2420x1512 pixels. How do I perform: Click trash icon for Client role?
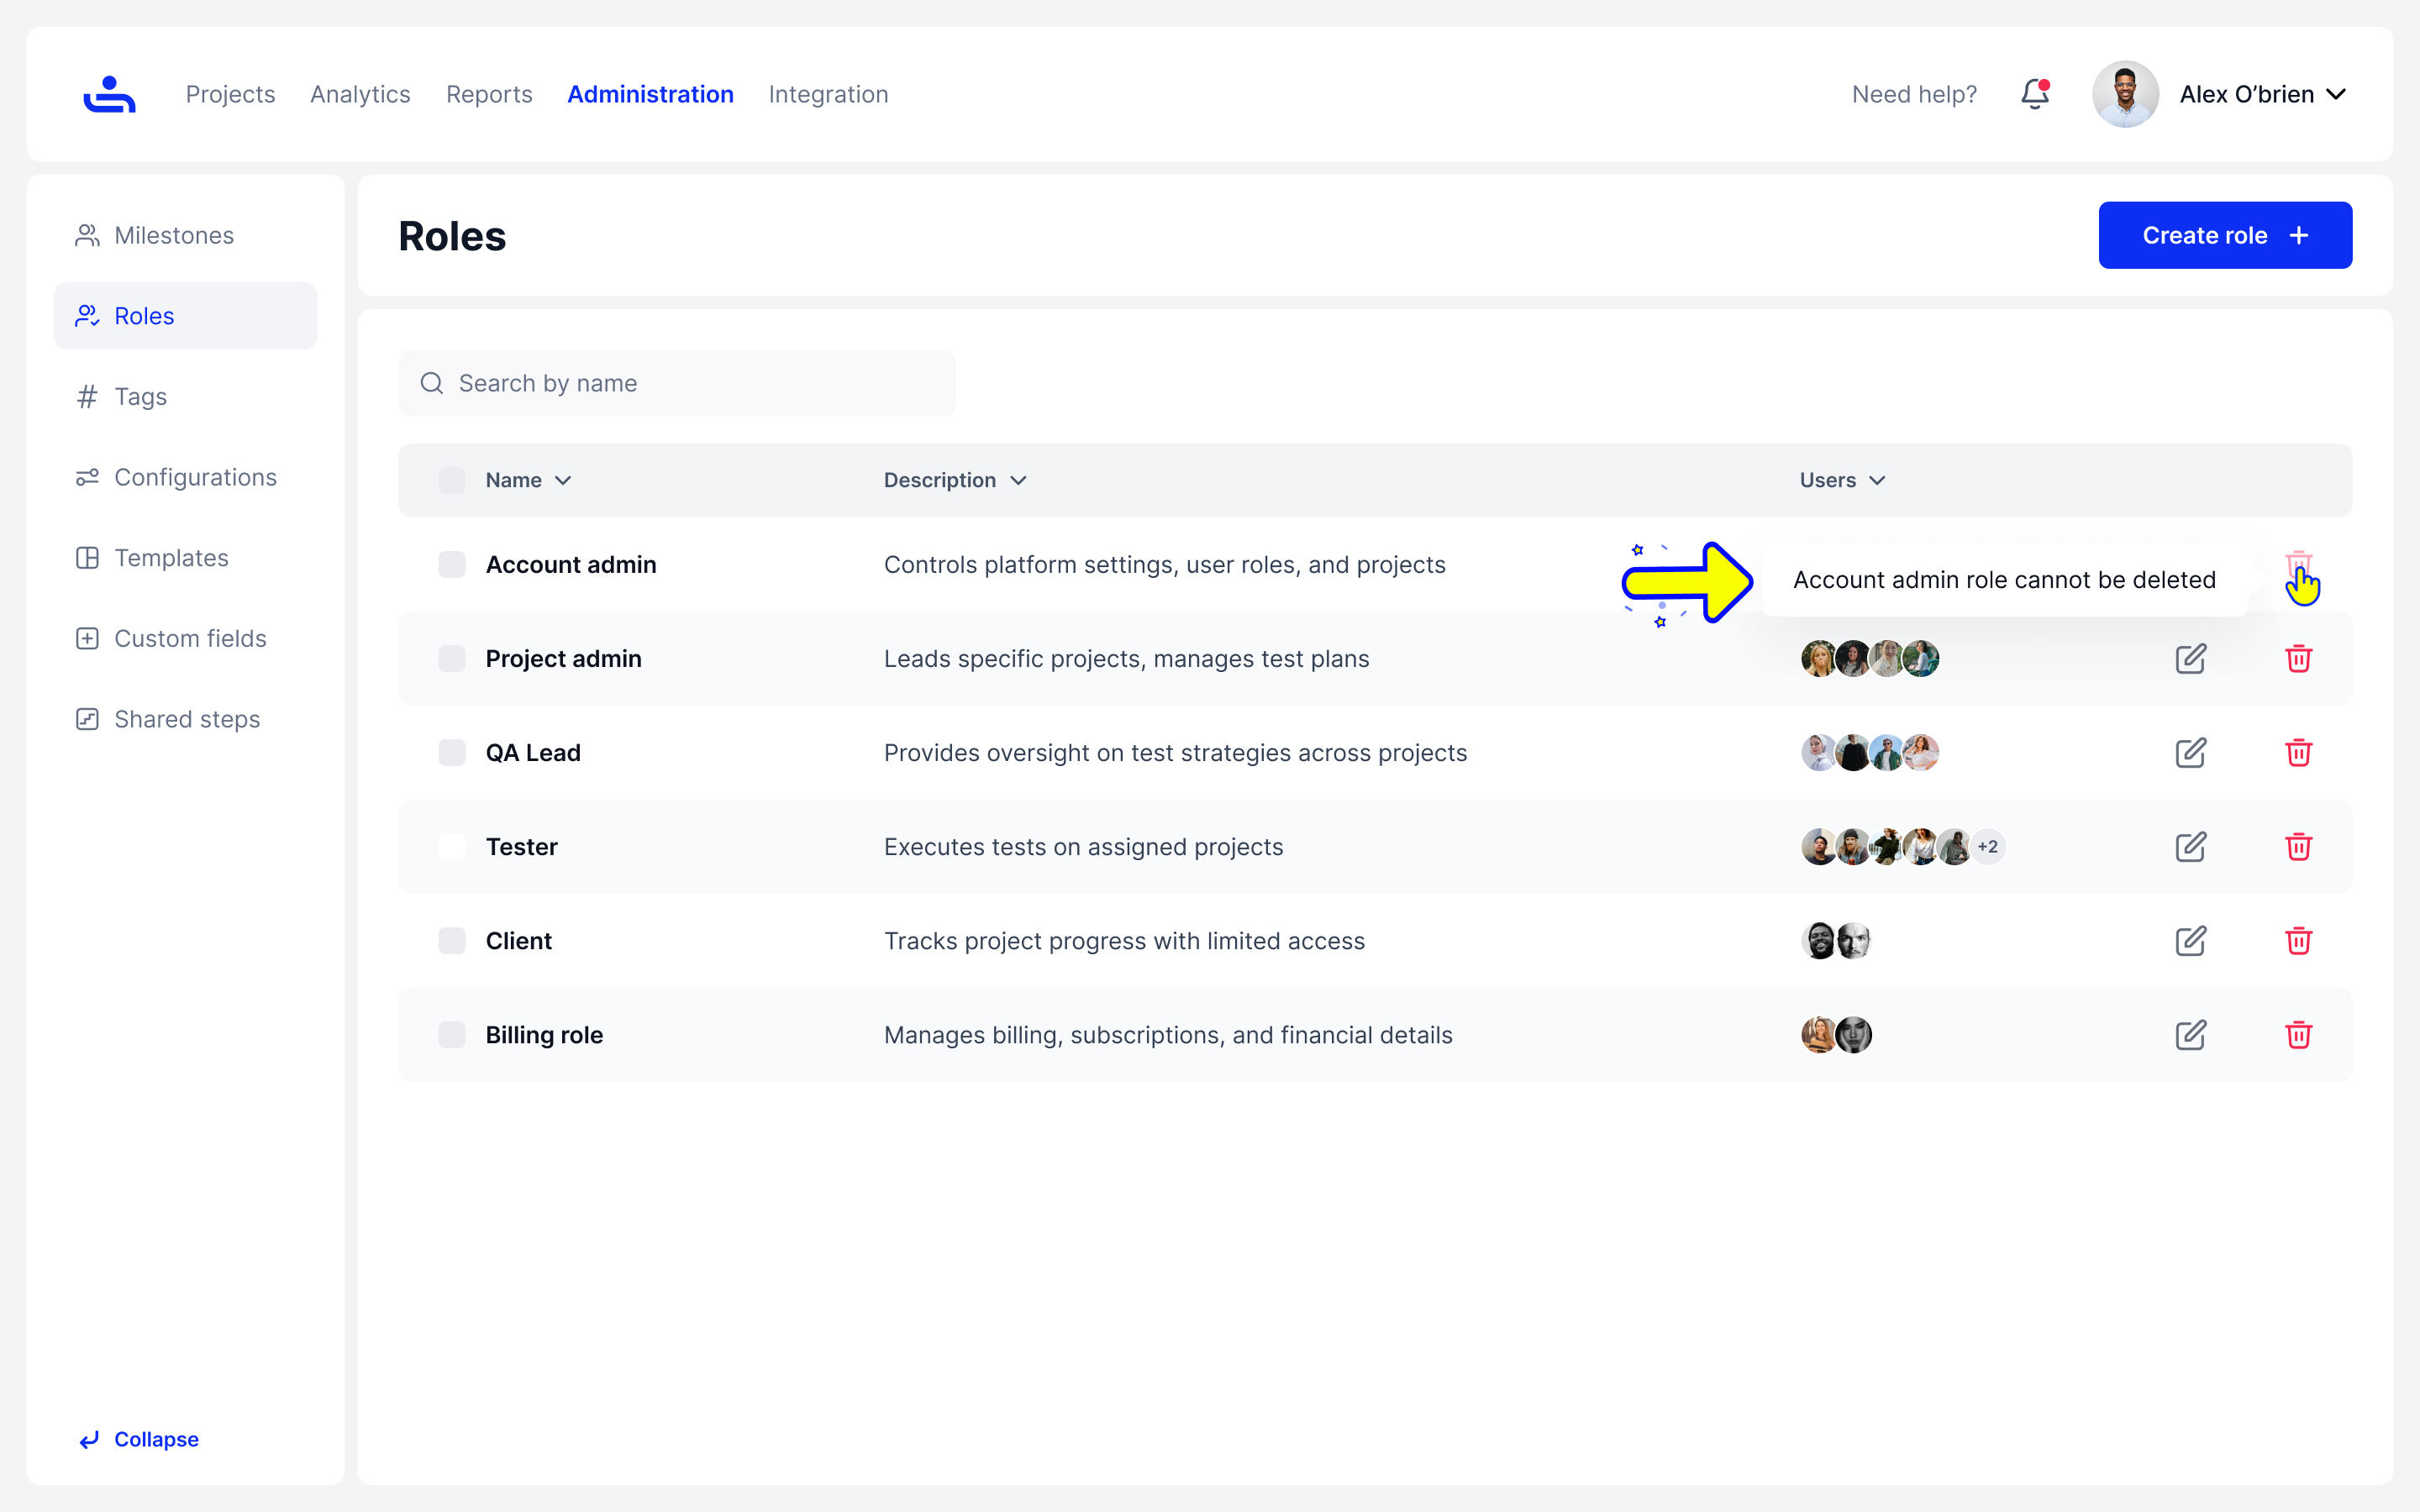point(2298,941)
